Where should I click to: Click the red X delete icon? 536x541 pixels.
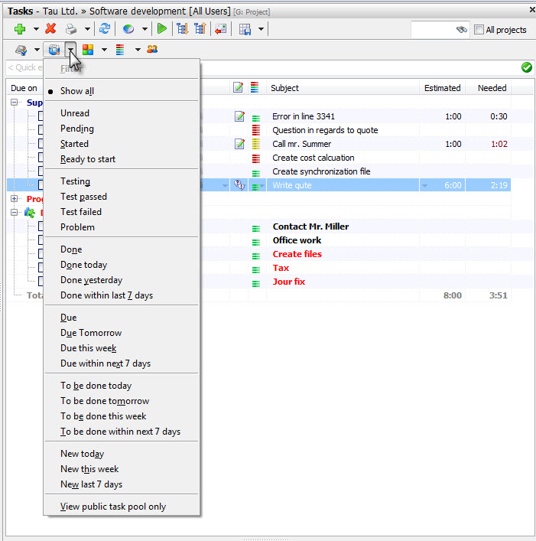[50, 29]
